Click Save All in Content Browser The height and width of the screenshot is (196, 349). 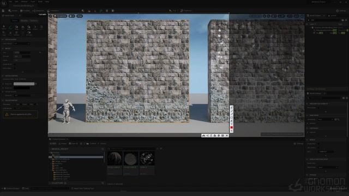[74, 144]
